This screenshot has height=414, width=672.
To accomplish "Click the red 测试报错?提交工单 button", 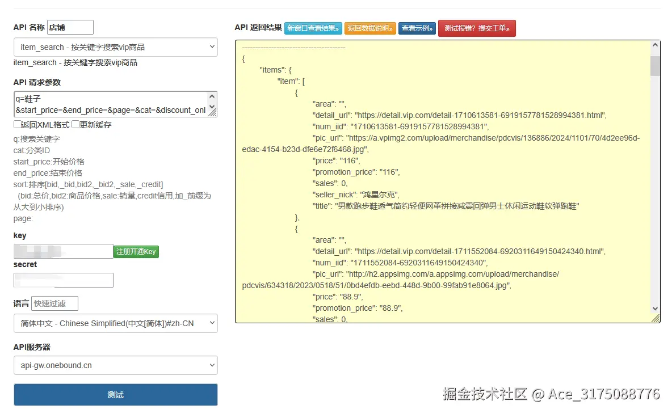I will tap(477, 28).
